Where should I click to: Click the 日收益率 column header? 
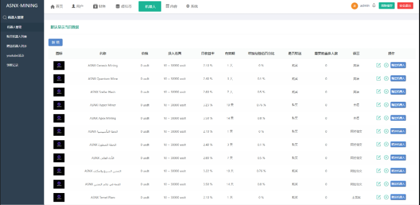pos(208,53)
